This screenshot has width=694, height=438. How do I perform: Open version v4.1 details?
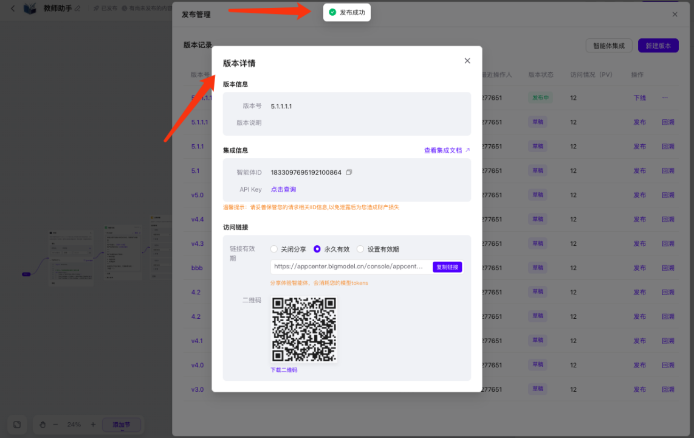197,341
